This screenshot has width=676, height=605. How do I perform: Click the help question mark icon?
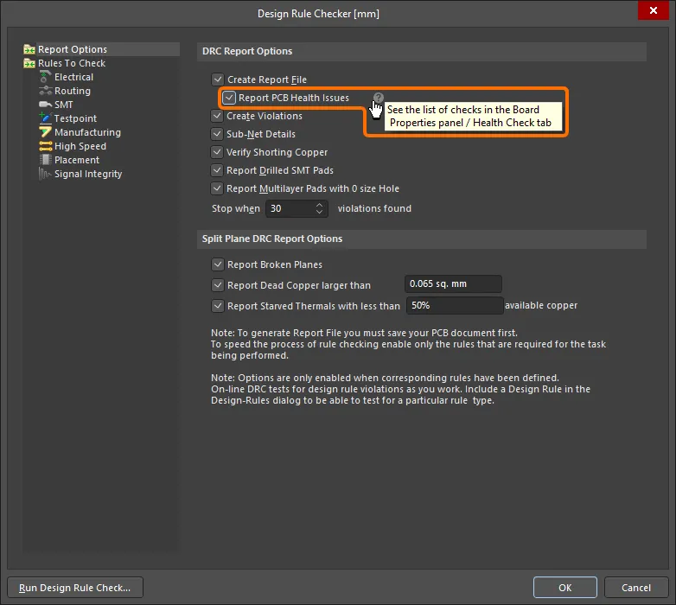379,98
